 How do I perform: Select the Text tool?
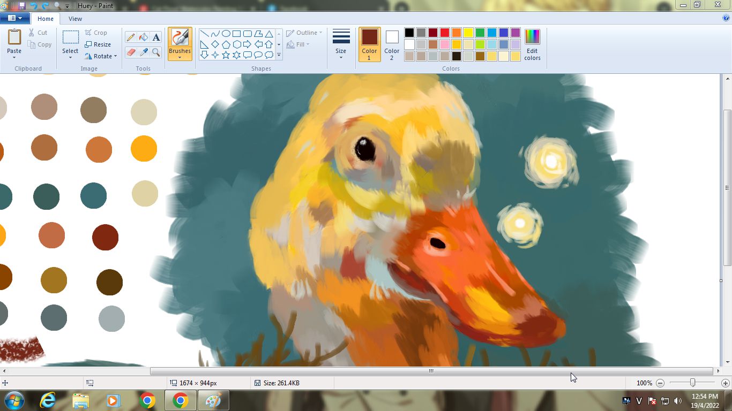[x=156, y=37]
